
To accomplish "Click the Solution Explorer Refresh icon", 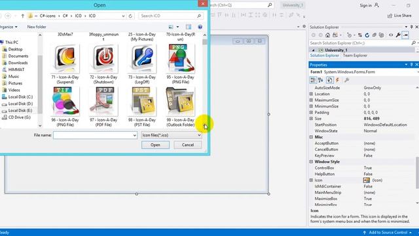I will click(367, 35).
